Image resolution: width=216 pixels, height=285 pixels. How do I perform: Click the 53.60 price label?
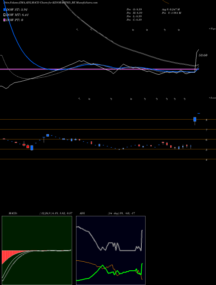pyautogui.click(x=203, y=55)
